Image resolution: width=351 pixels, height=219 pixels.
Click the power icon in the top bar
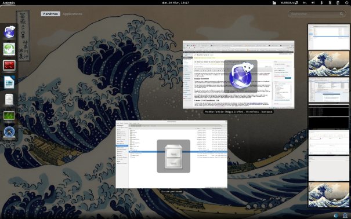346,3
